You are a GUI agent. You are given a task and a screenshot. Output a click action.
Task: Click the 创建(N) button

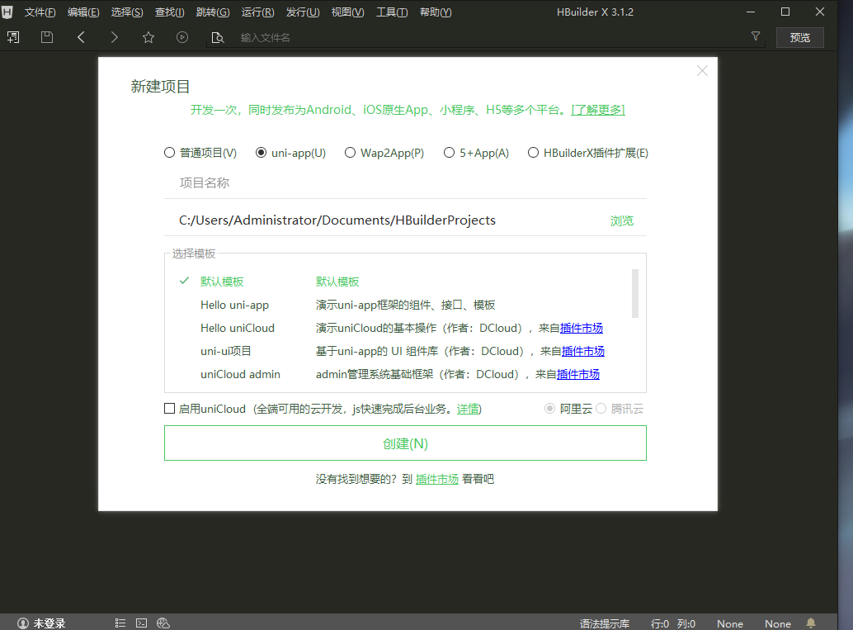[405, 443]
